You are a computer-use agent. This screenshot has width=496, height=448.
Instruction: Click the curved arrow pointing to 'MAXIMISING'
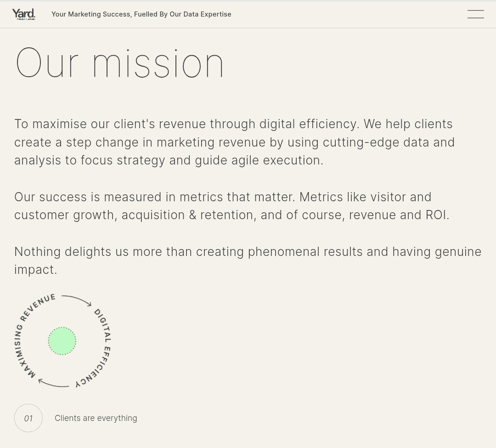coord(53,383)
